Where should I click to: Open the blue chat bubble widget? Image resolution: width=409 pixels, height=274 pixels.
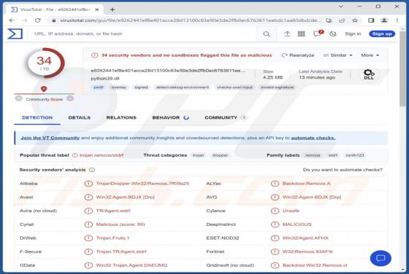(x=381, y=258)
